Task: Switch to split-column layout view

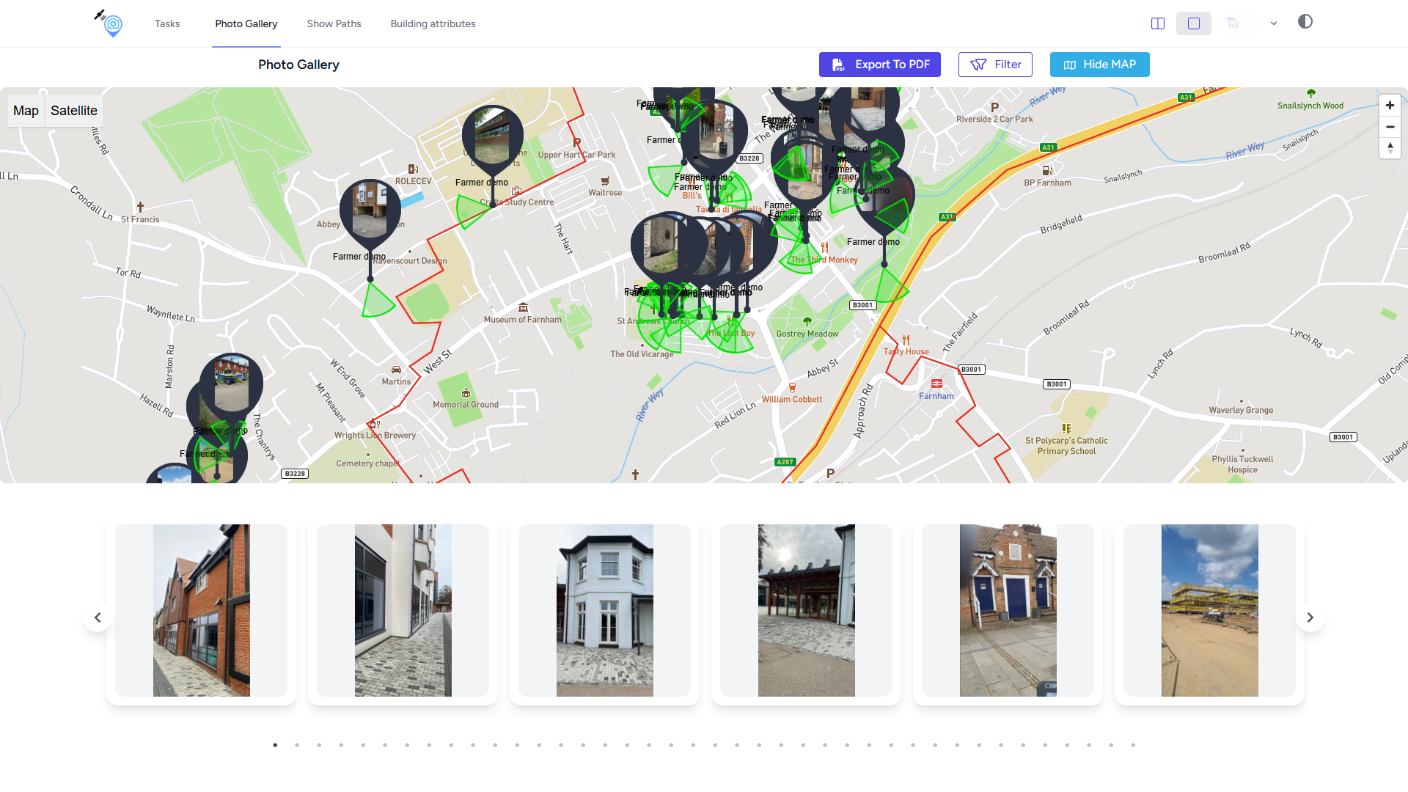Action: pos(1158,23)
